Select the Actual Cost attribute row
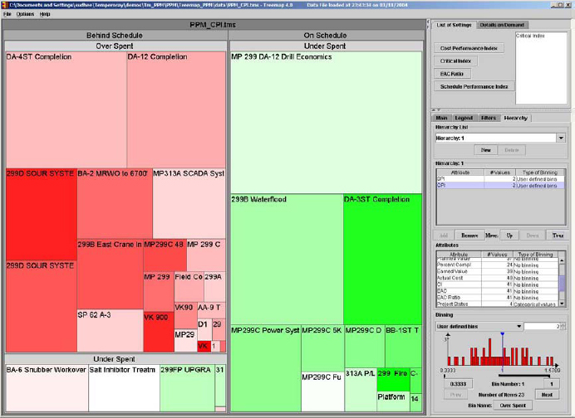The height and width of the screenshot is (418, 575). 497,278
